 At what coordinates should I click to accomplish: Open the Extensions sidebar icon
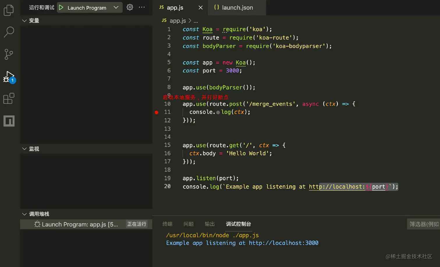[x=9, y=99]
